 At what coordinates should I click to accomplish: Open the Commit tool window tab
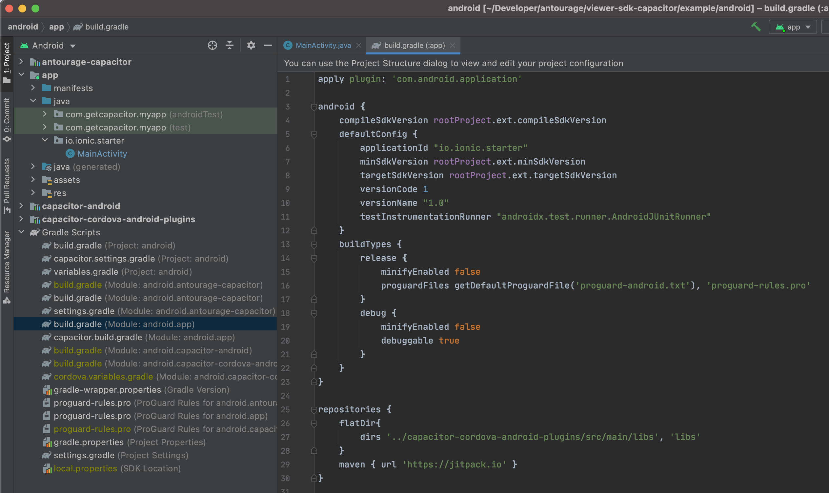7,120
